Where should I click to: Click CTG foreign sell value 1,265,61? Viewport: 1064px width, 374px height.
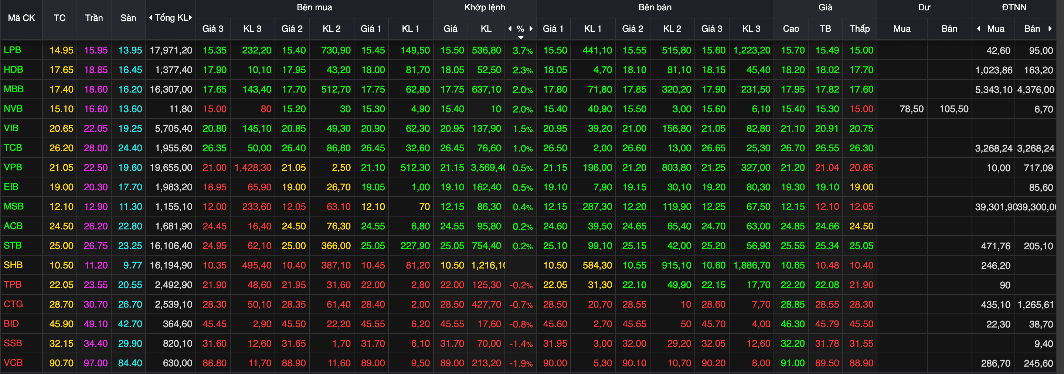1036,304
